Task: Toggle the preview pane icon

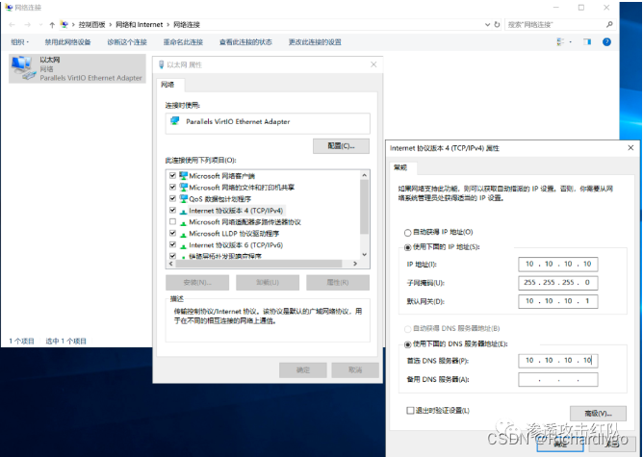Action: coord(587,41)
